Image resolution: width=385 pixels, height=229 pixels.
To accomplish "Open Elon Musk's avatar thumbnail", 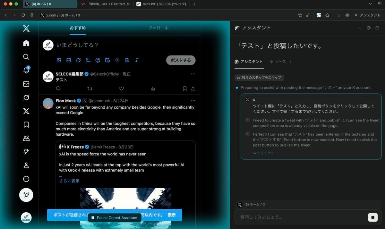I will click(48, 103).
